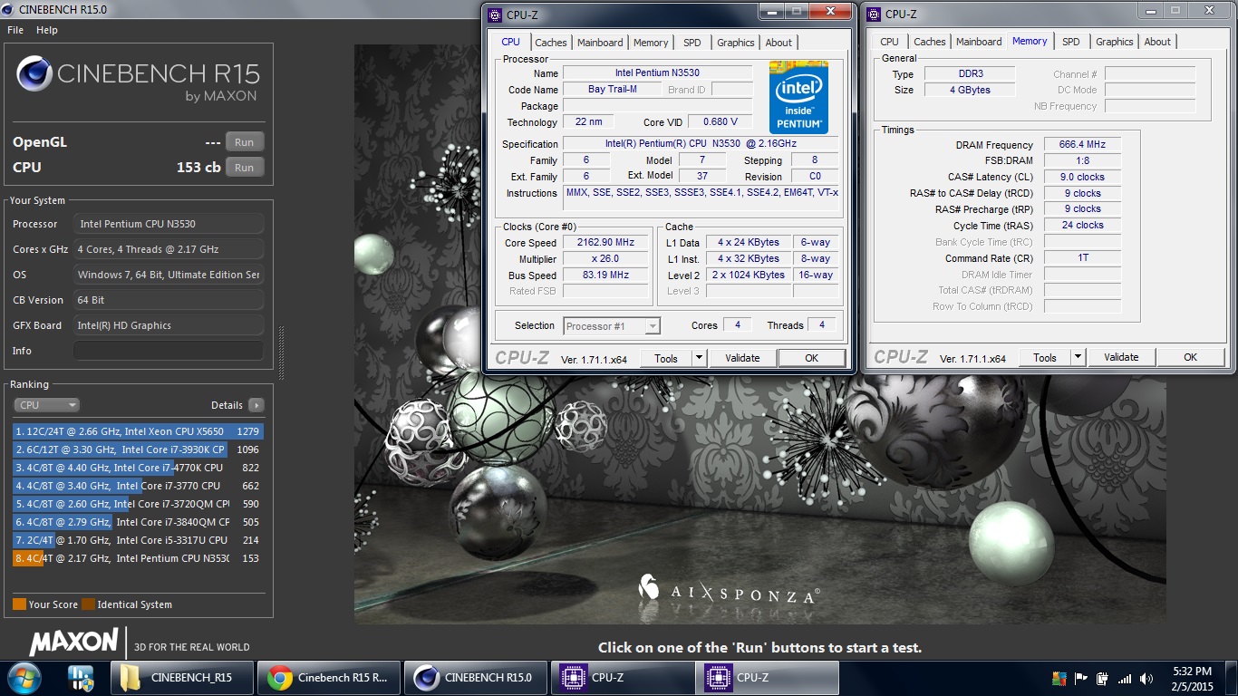
Task: Click the Processor field Intel Pentium CPU N3530
Action: (169, 224)
